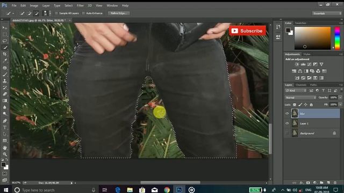Select the Hand tool
Image resolution: width=344 pixels, height=193 pixels.
point(5,148)
